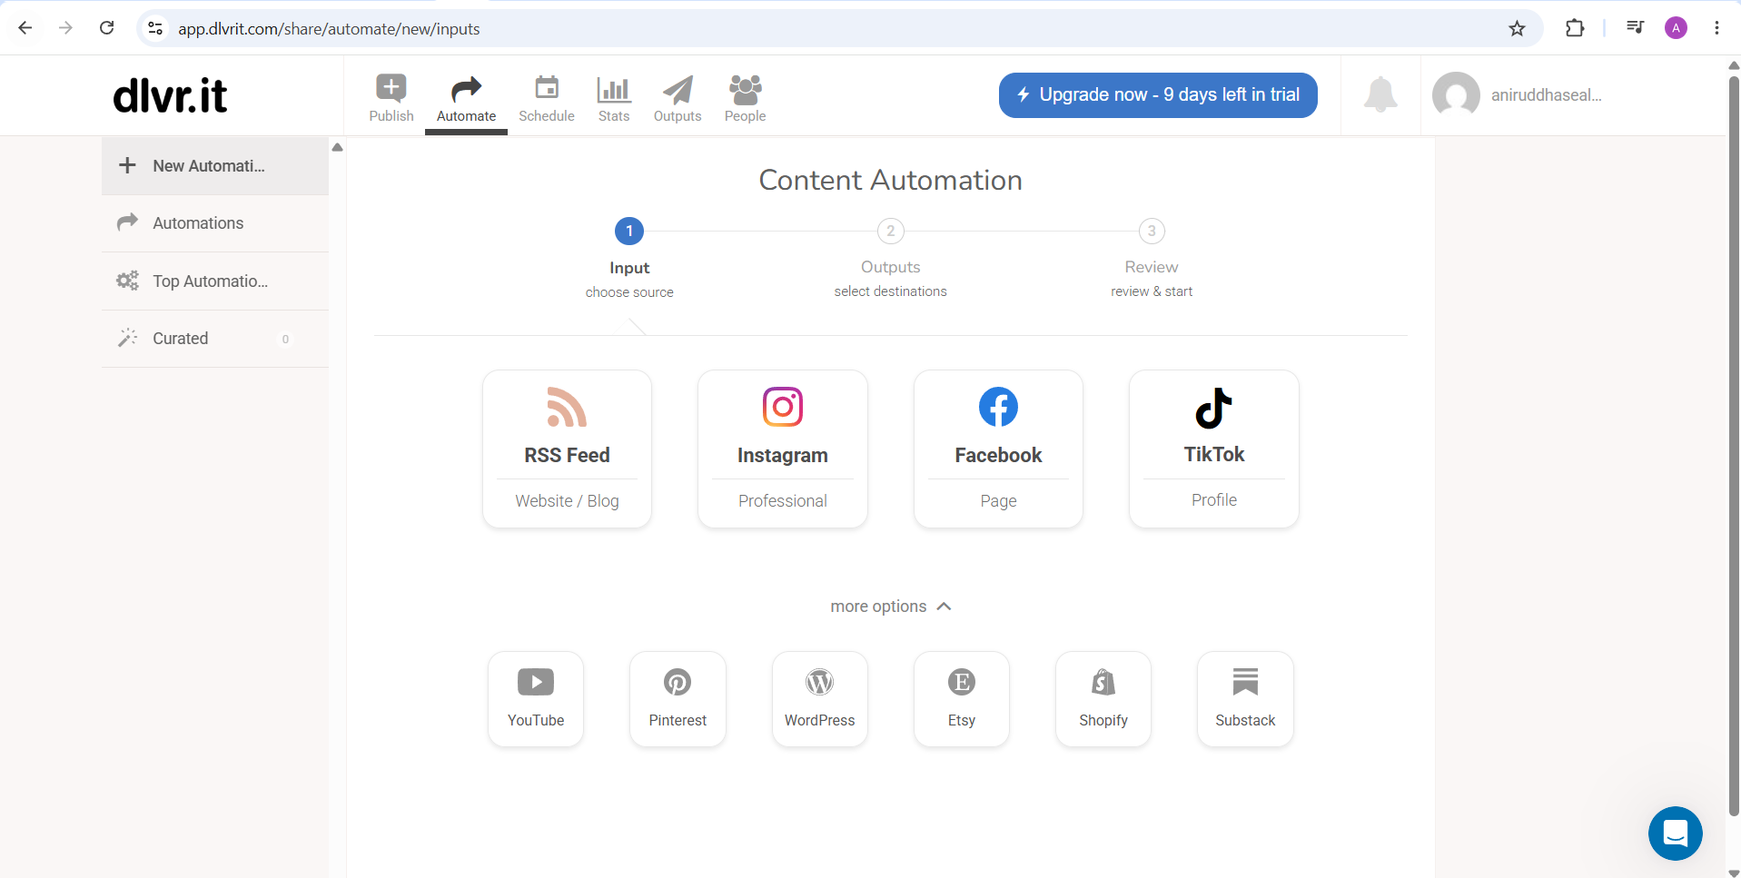Open the Stats bar chart icon

(614, 89)
